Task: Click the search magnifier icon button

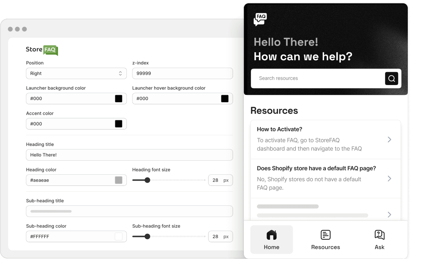Action: [x=391, y=78]
